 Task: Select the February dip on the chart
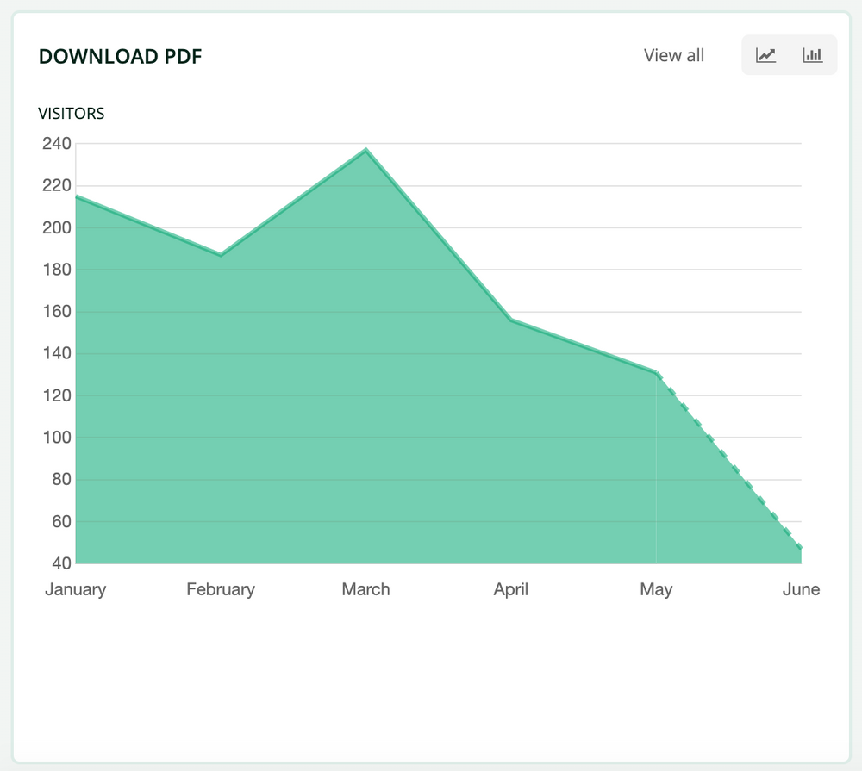click(221, 254)
